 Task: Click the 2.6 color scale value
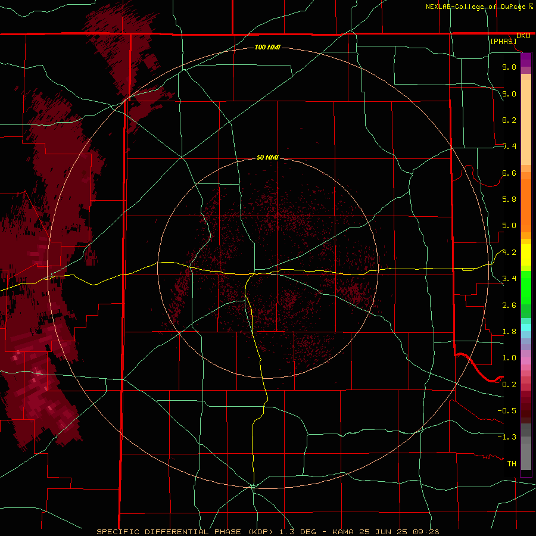pyautogui.click(x=509, y=306)
